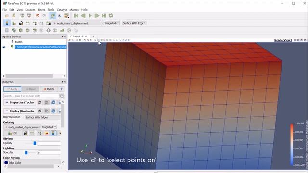
Task: Toggle the highlighted Auto Apply icon
Action: click(x=52, y=16)
